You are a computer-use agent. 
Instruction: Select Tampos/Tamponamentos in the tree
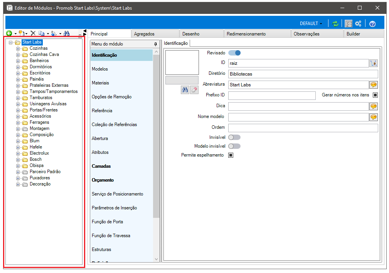coord(54,92)
